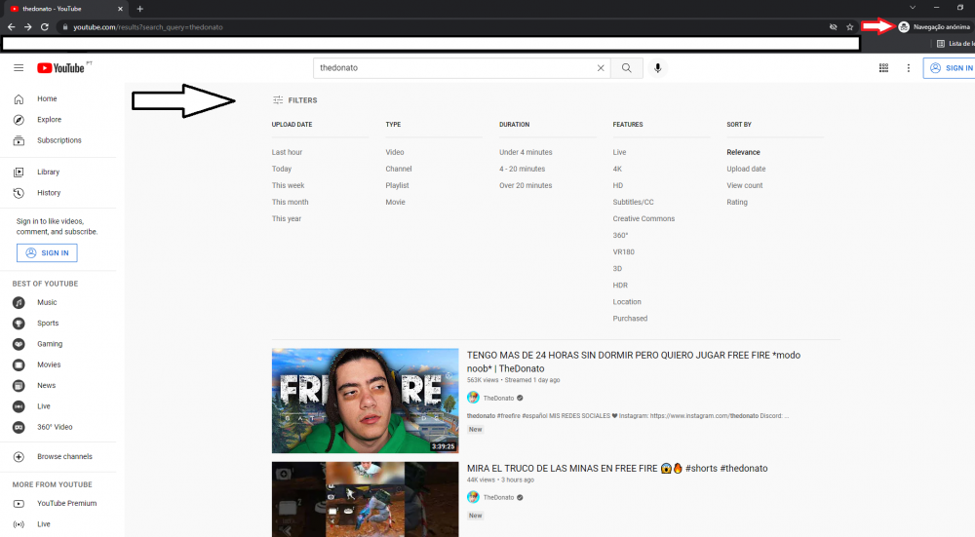Sort results by View count
The image size is (975, 537).
pyautogui.click(x=745, y=185)
